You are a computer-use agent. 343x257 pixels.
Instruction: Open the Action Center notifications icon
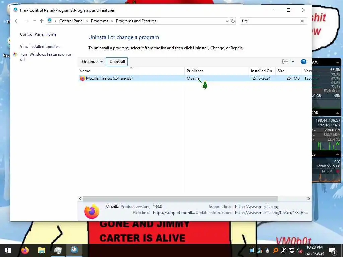point(332,250)
